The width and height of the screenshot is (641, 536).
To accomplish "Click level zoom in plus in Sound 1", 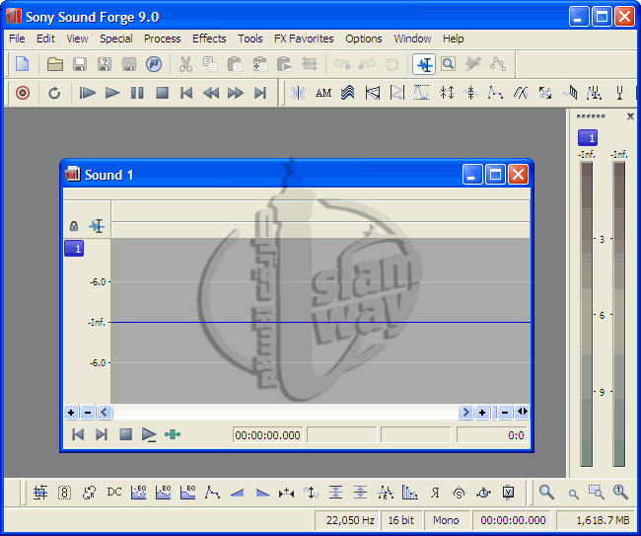I will pyautogui.click(x=71, y=412).
